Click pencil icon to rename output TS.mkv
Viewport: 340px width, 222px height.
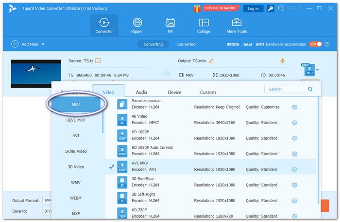[211, 61]
